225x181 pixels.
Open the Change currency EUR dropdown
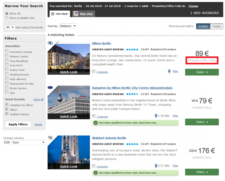[24, 142]
